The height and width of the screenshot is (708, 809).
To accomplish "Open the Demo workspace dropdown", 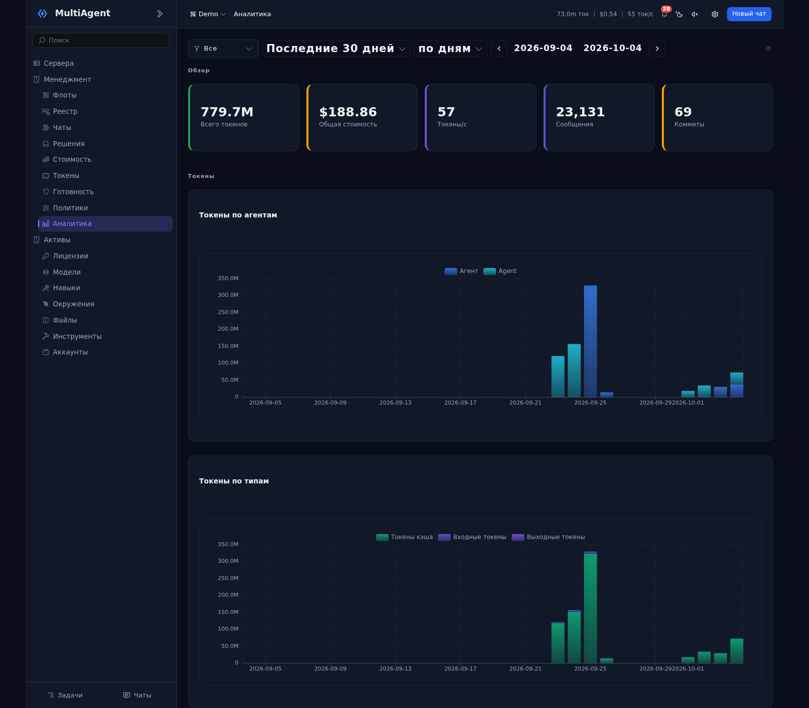I will 208,14.
